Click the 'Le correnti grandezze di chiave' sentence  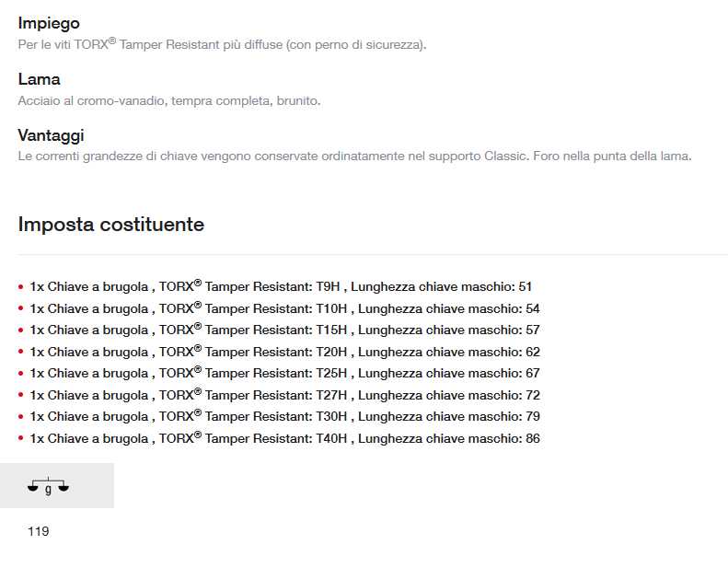coord(354,156)
